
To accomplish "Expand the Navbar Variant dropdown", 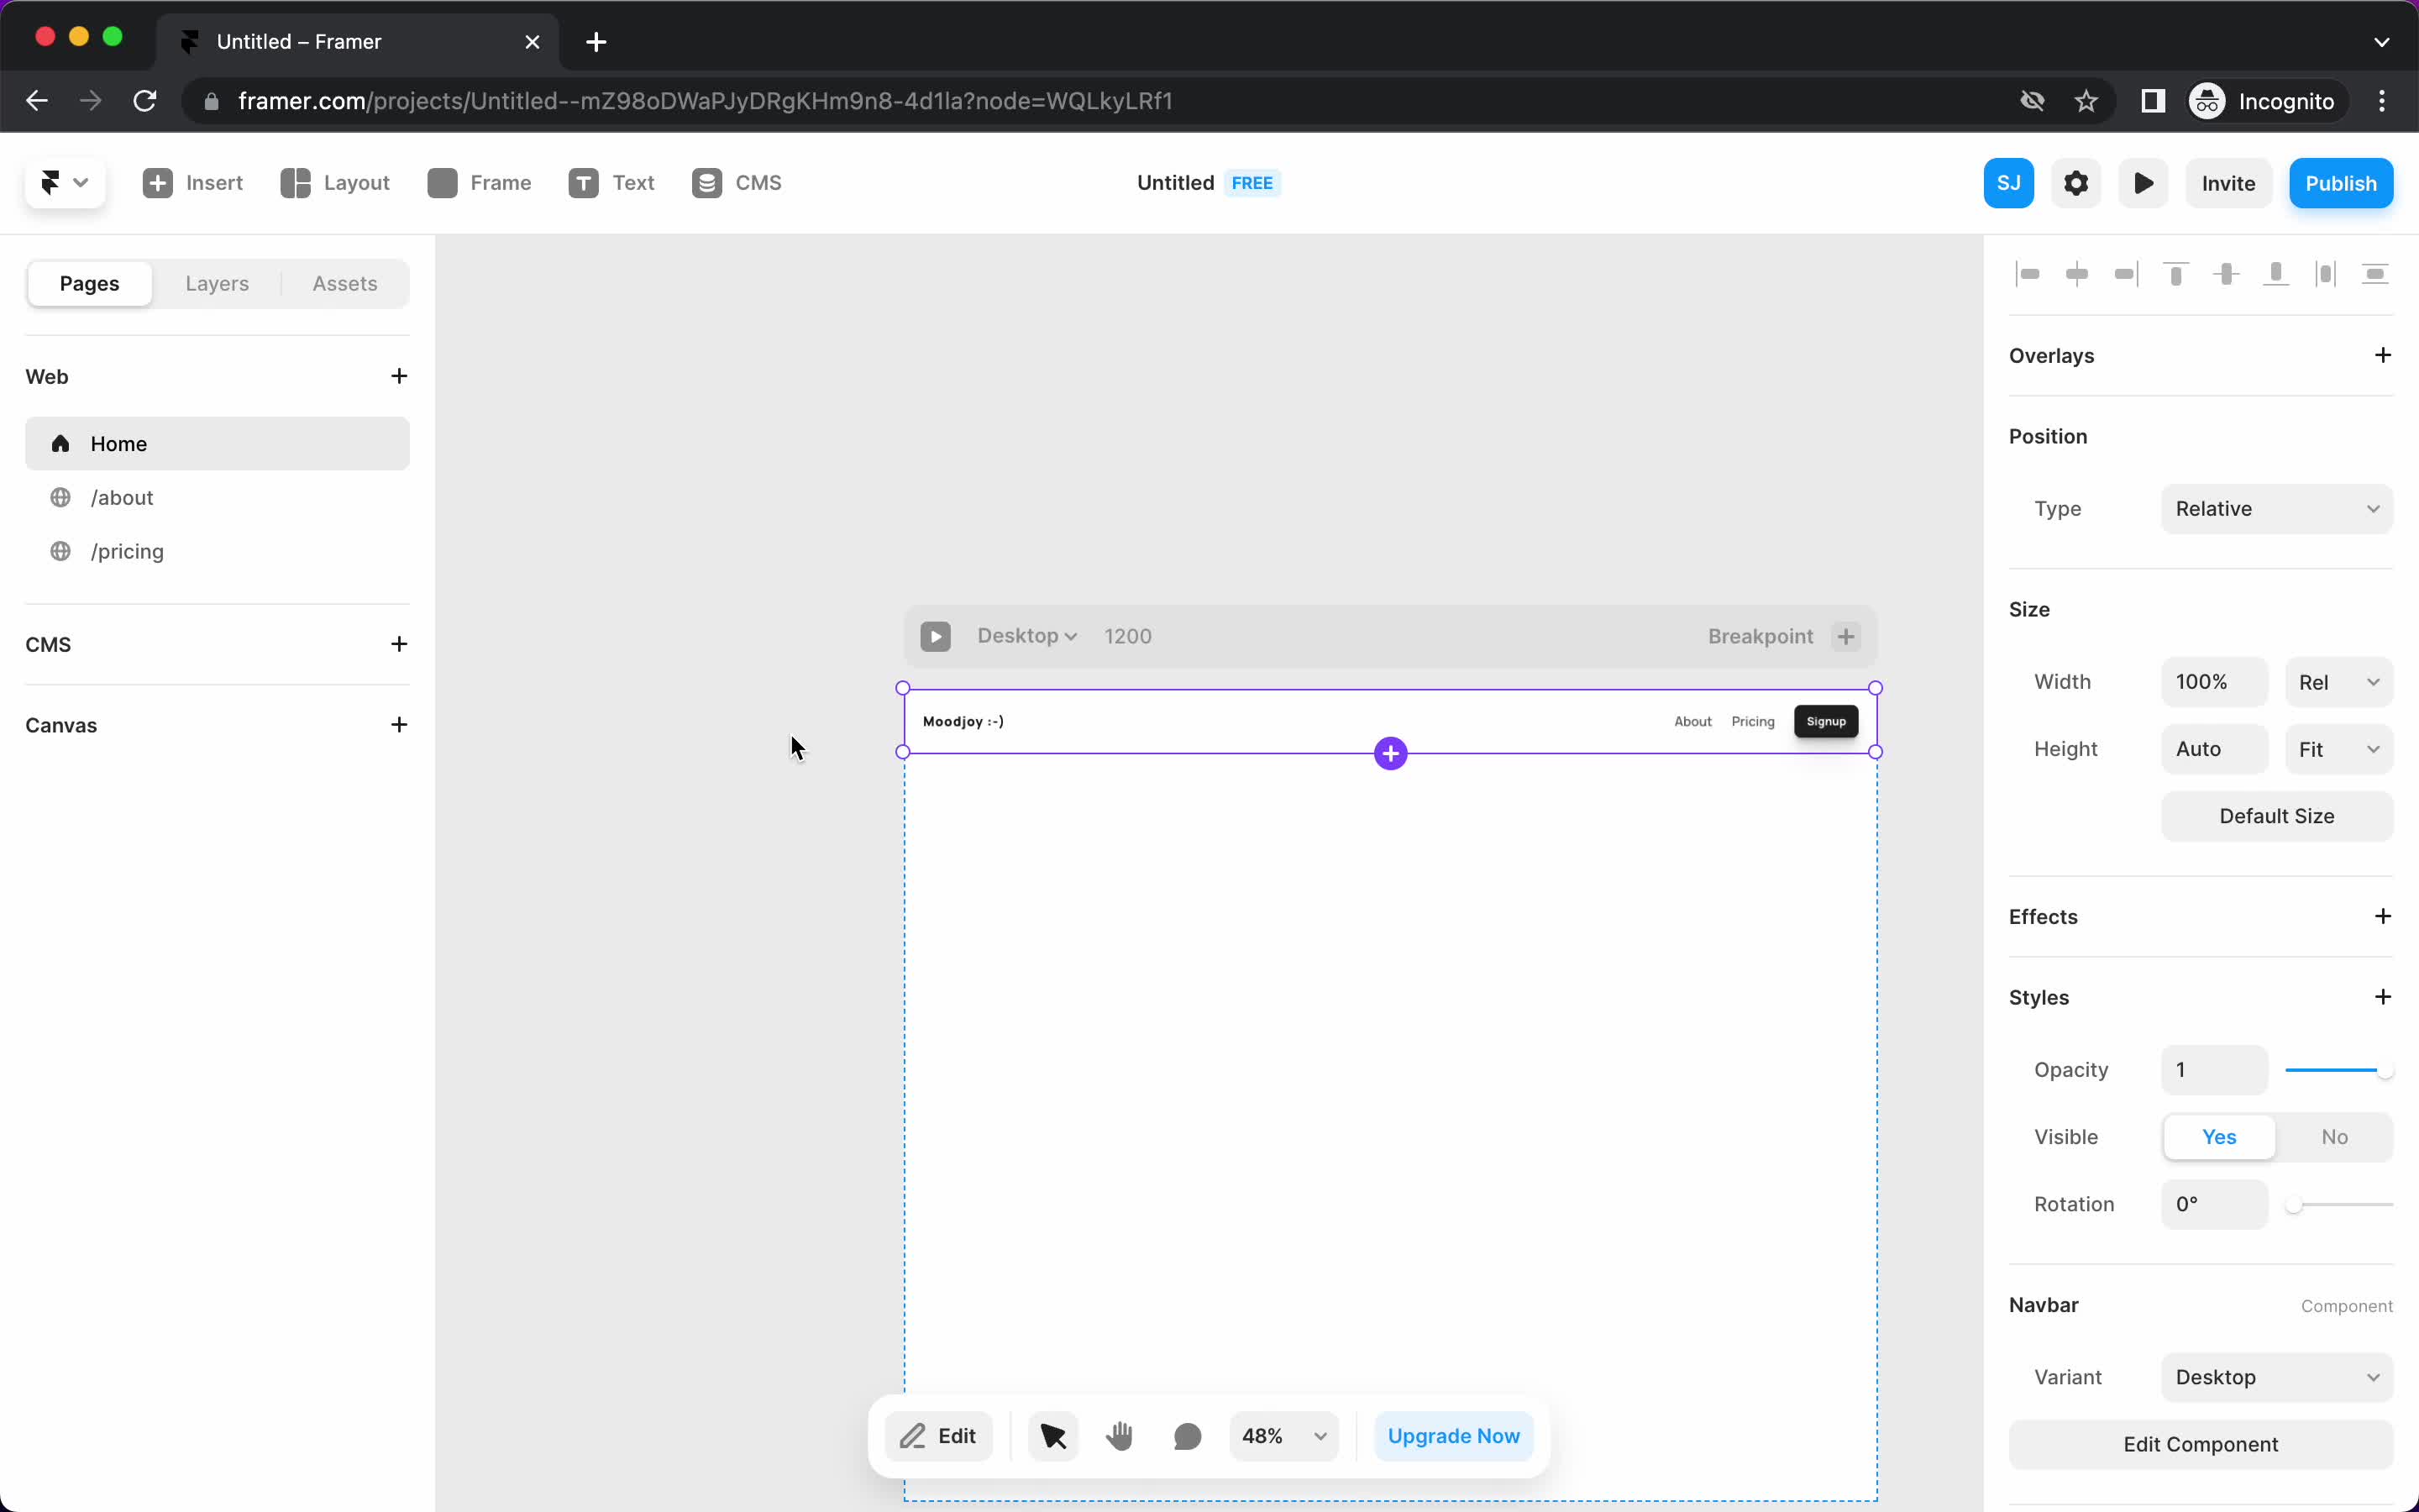I will coord(2275,1376).
